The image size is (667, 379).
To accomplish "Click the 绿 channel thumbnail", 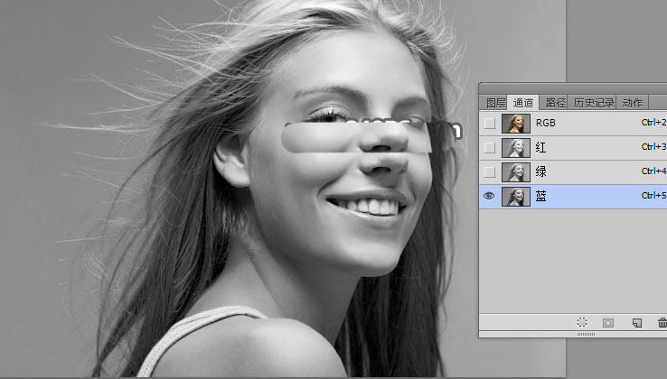I will [x=516, y=172].
